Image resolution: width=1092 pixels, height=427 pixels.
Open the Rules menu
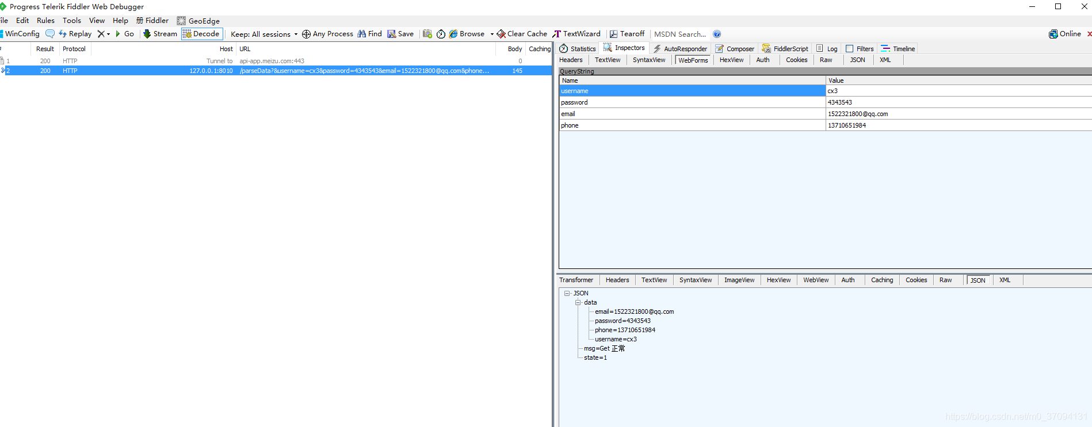click(45, 20)
